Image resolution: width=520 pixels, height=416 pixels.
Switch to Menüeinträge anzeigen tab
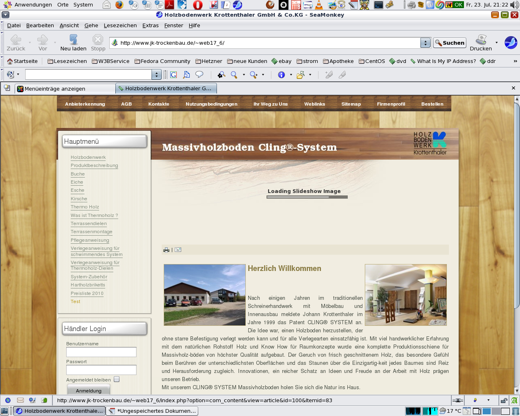[65, 89]
